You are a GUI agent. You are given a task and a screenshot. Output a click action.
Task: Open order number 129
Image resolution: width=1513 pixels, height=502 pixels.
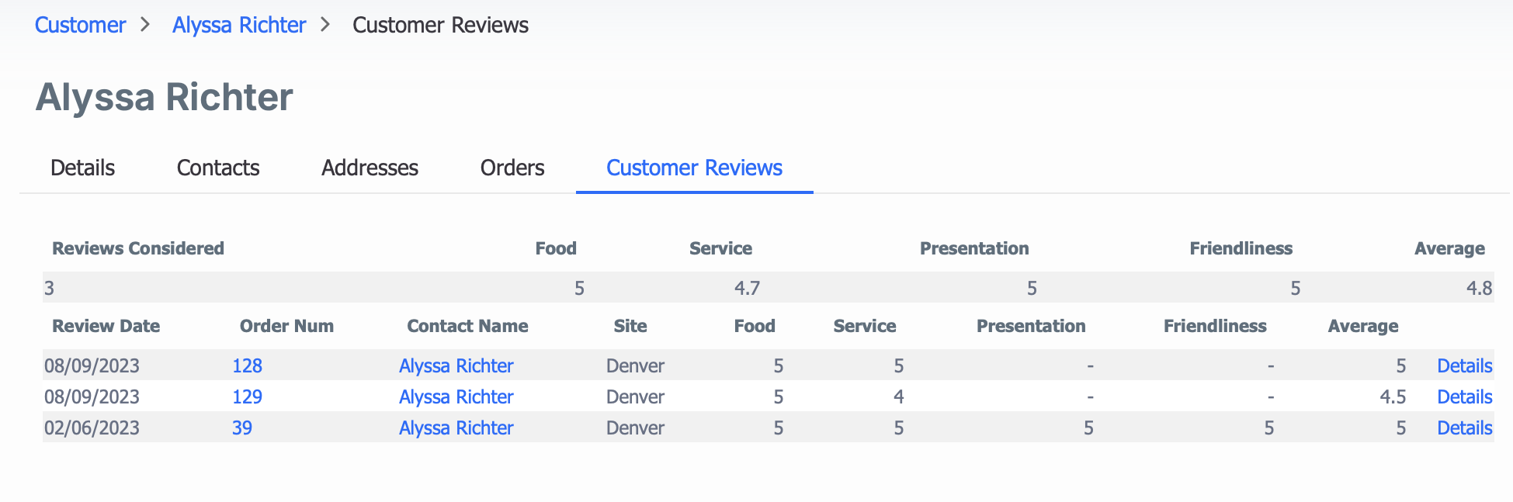247,396
